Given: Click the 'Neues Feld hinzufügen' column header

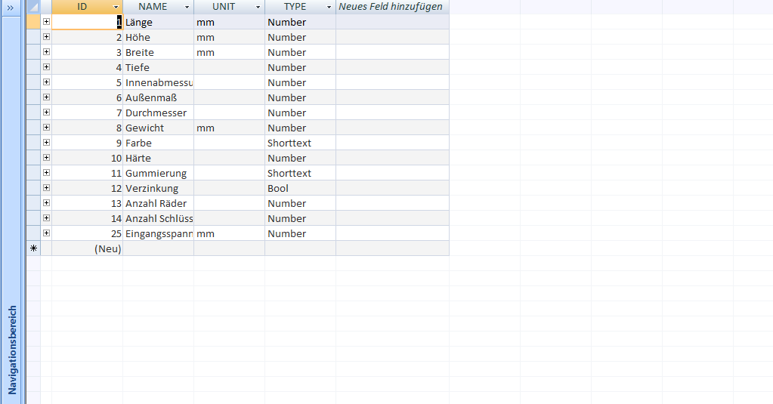Looking at the screenshot, I should tap(391, 7).
